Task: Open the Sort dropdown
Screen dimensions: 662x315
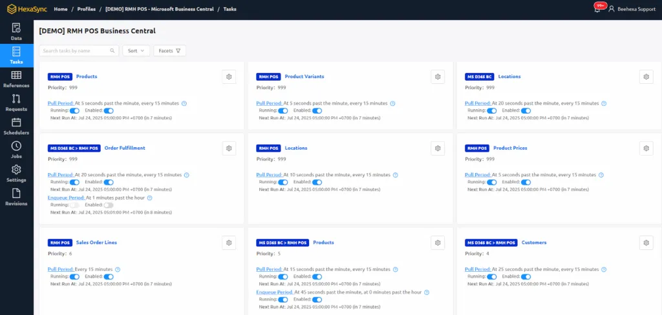Action: (x=136, y=50)
